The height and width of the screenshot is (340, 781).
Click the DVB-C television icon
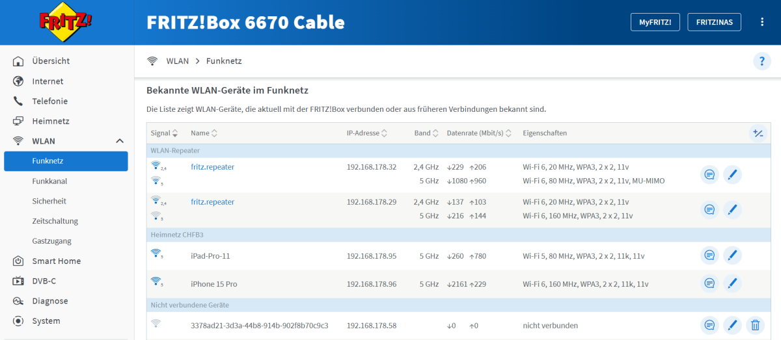[x=18, y=281]
